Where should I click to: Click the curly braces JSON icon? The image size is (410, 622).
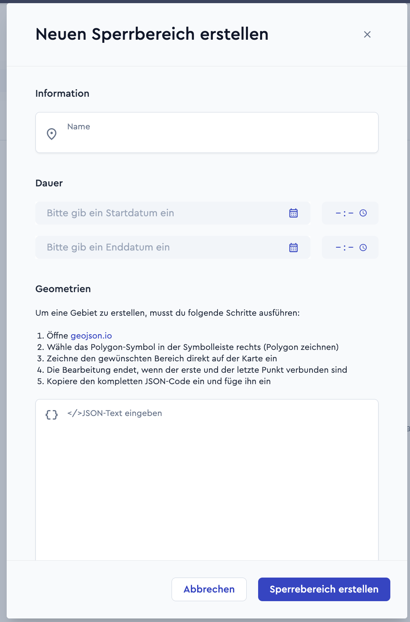pyautogui.click(x=52, y=414)
